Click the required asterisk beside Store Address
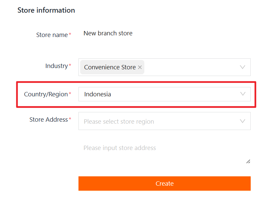Screen dimensions: 266x198 (70, 119)
